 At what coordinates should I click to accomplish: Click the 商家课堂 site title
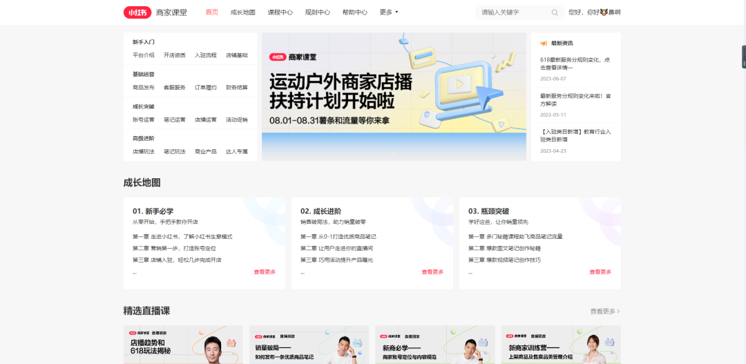(172, 12)
